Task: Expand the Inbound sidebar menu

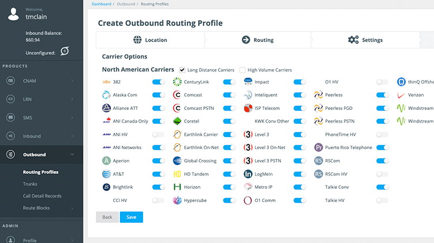Action: 42,136
